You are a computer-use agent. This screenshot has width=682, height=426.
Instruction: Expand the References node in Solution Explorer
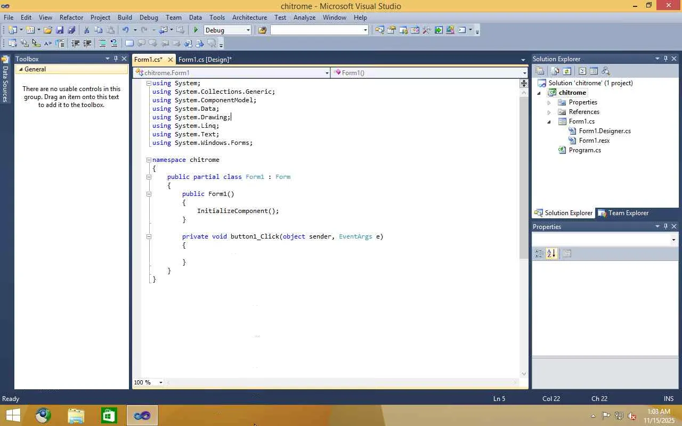[x=549, y=112]
